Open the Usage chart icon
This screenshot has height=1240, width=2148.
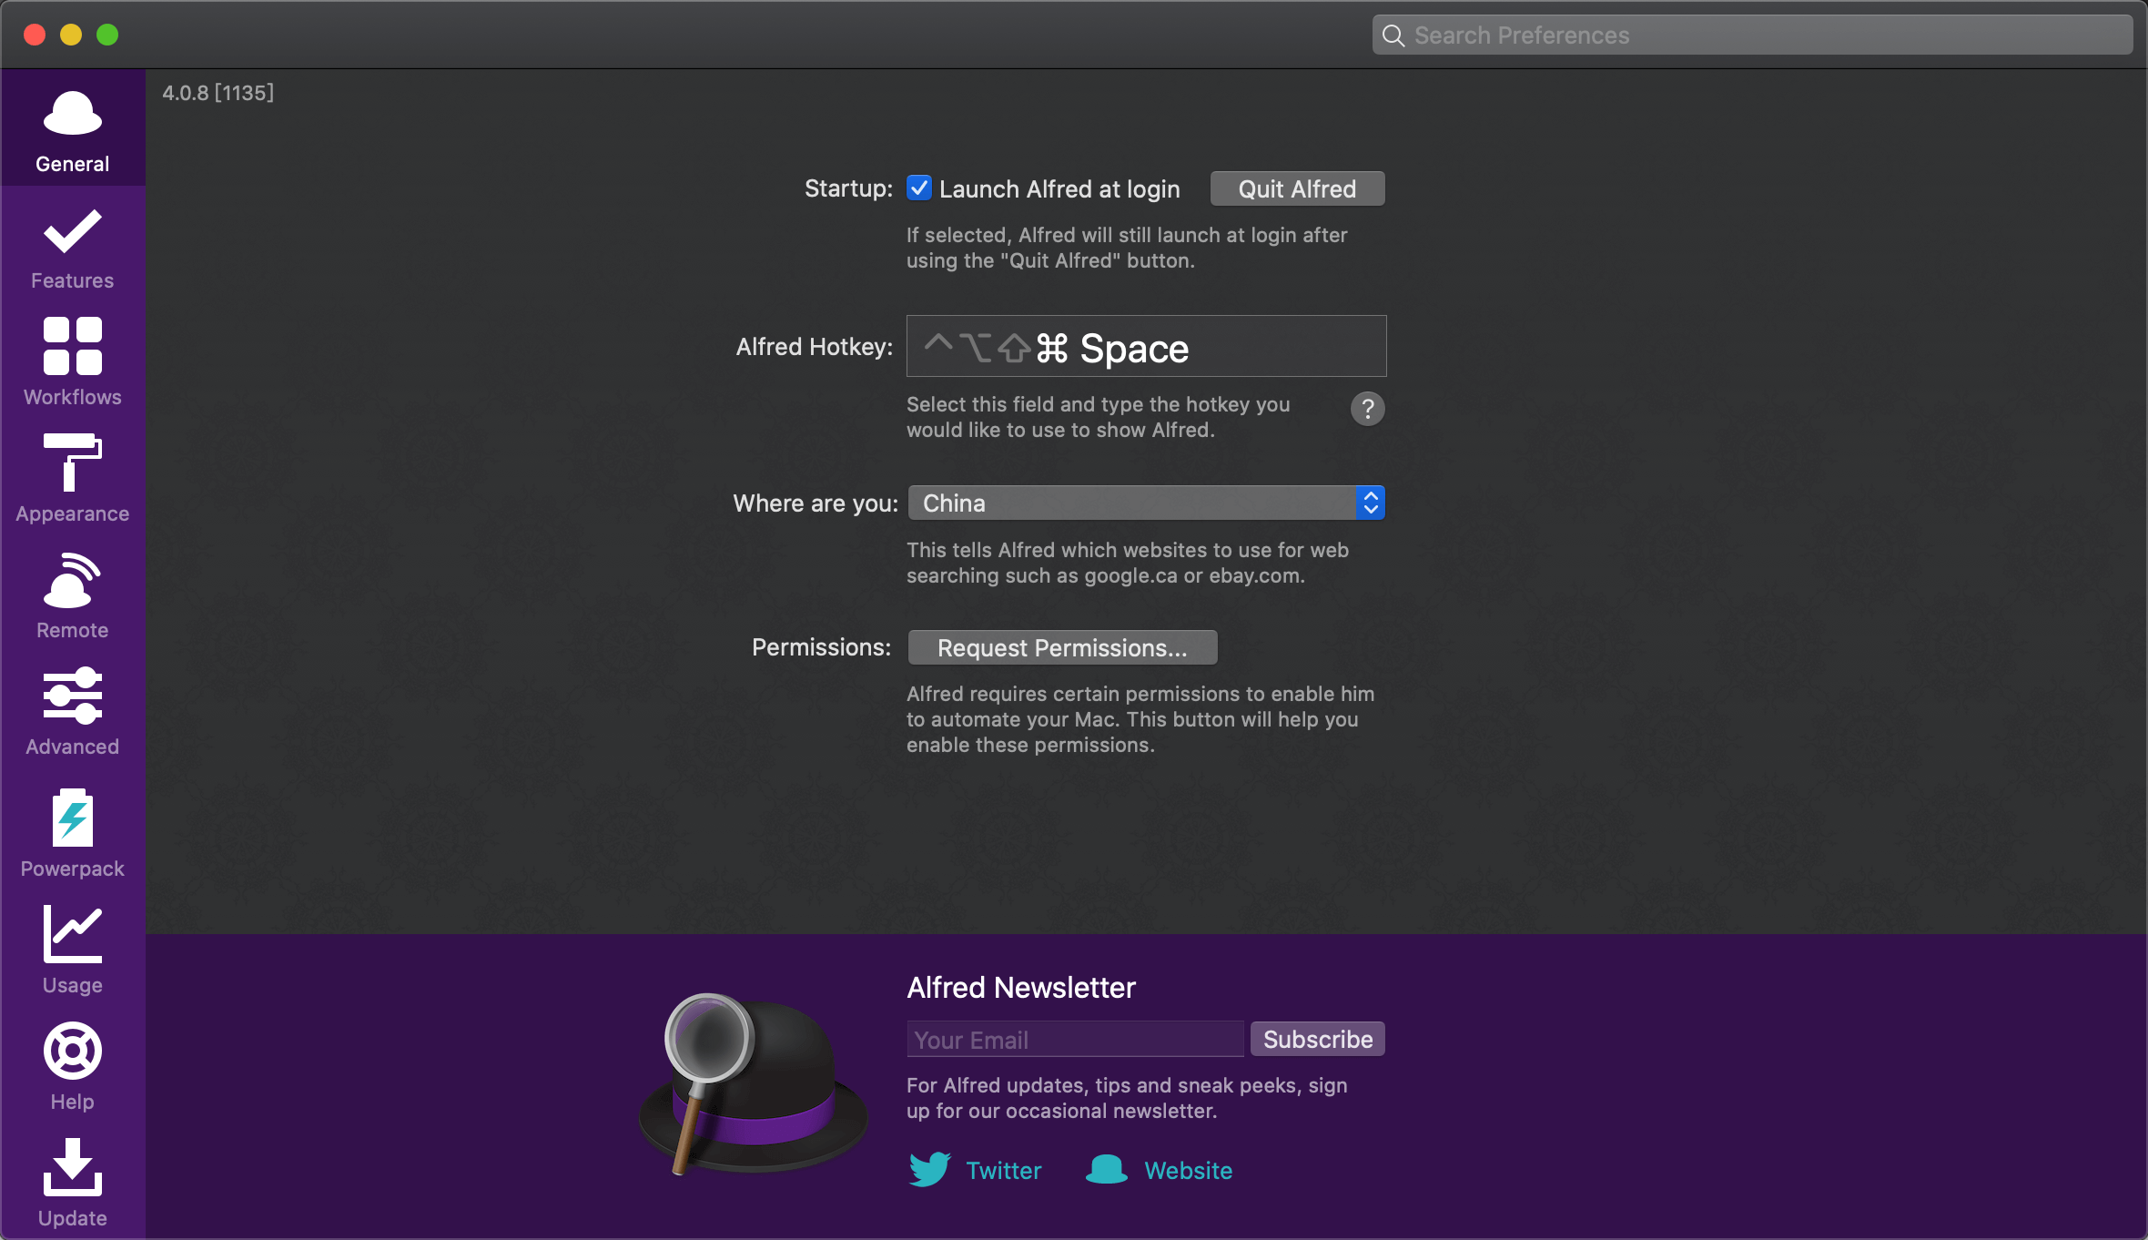(x=73, y=933)
